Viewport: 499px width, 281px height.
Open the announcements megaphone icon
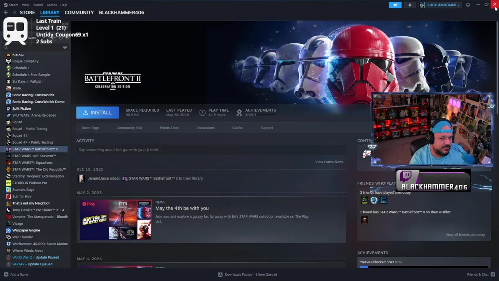click(x=395, y=5)
